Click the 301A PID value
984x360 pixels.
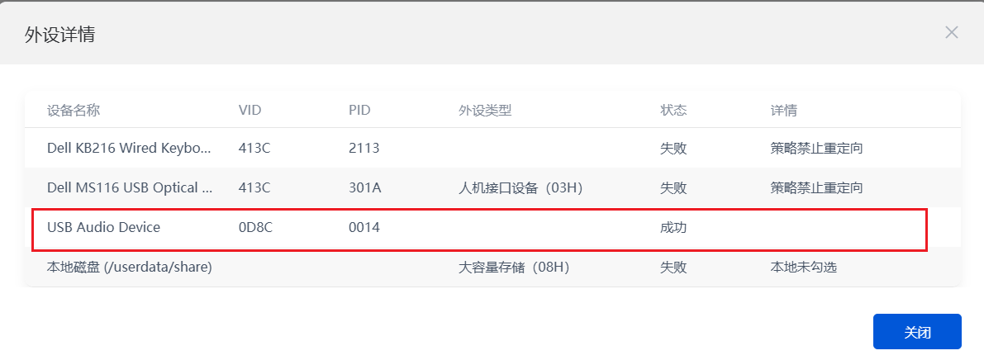(364, 187)
